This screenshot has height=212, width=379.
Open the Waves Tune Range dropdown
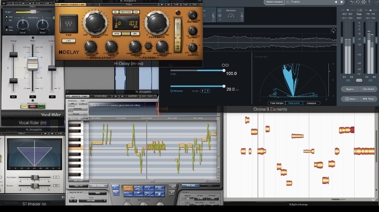[77, 114]
